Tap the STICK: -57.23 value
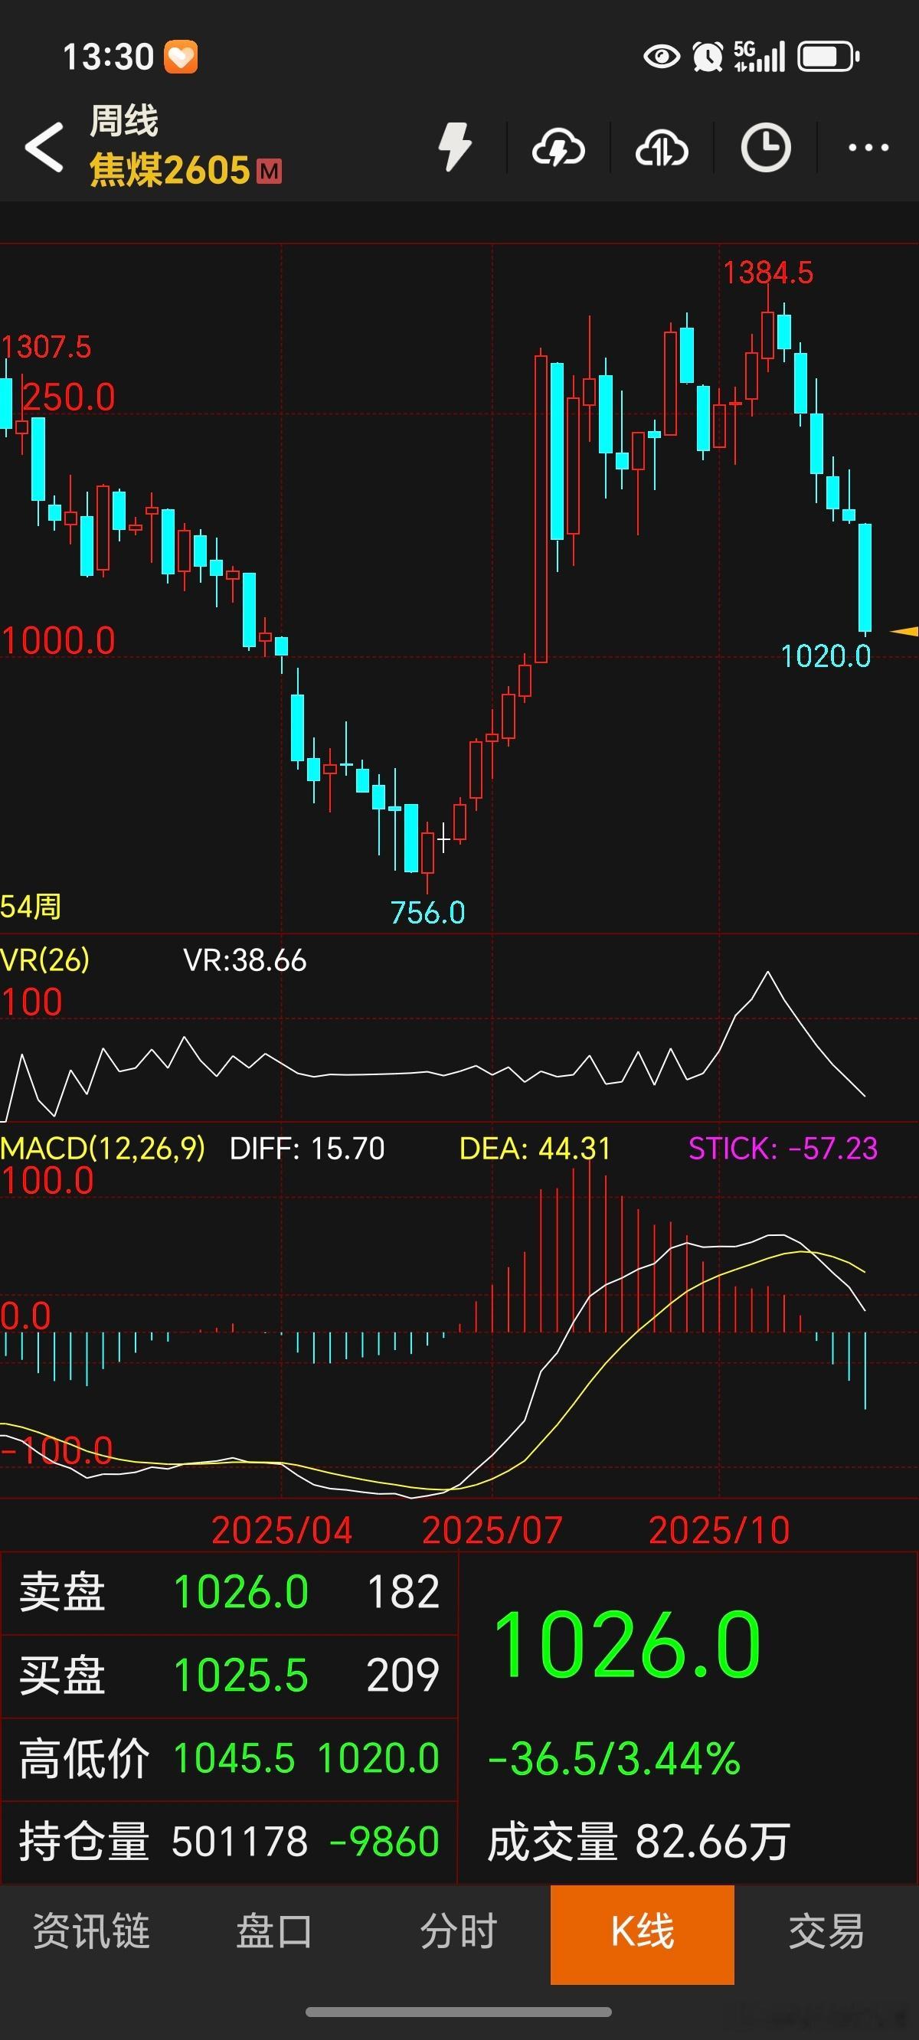This screenshot has height=2040, width=919. (x=783, y=1149)
